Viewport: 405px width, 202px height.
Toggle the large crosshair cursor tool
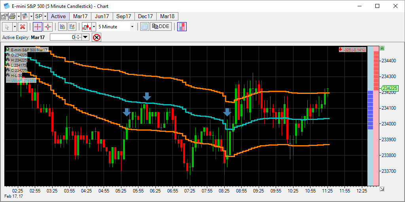[38, 26]
